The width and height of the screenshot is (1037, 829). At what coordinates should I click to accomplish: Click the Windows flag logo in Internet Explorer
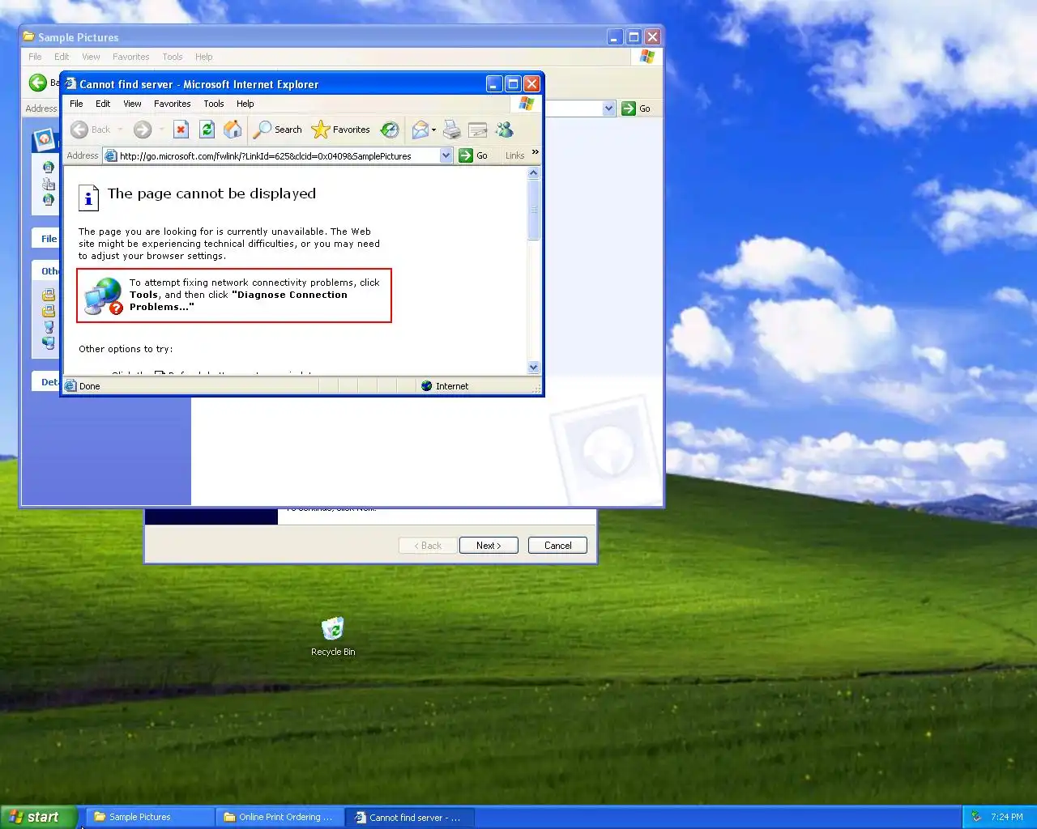[527, 104]
